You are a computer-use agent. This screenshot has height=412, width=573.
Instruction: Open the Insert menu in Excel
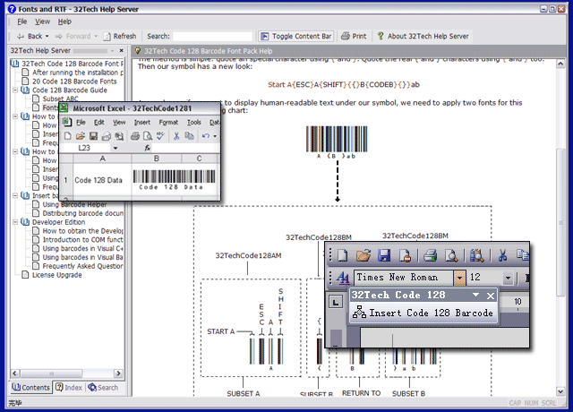point(141,122)
